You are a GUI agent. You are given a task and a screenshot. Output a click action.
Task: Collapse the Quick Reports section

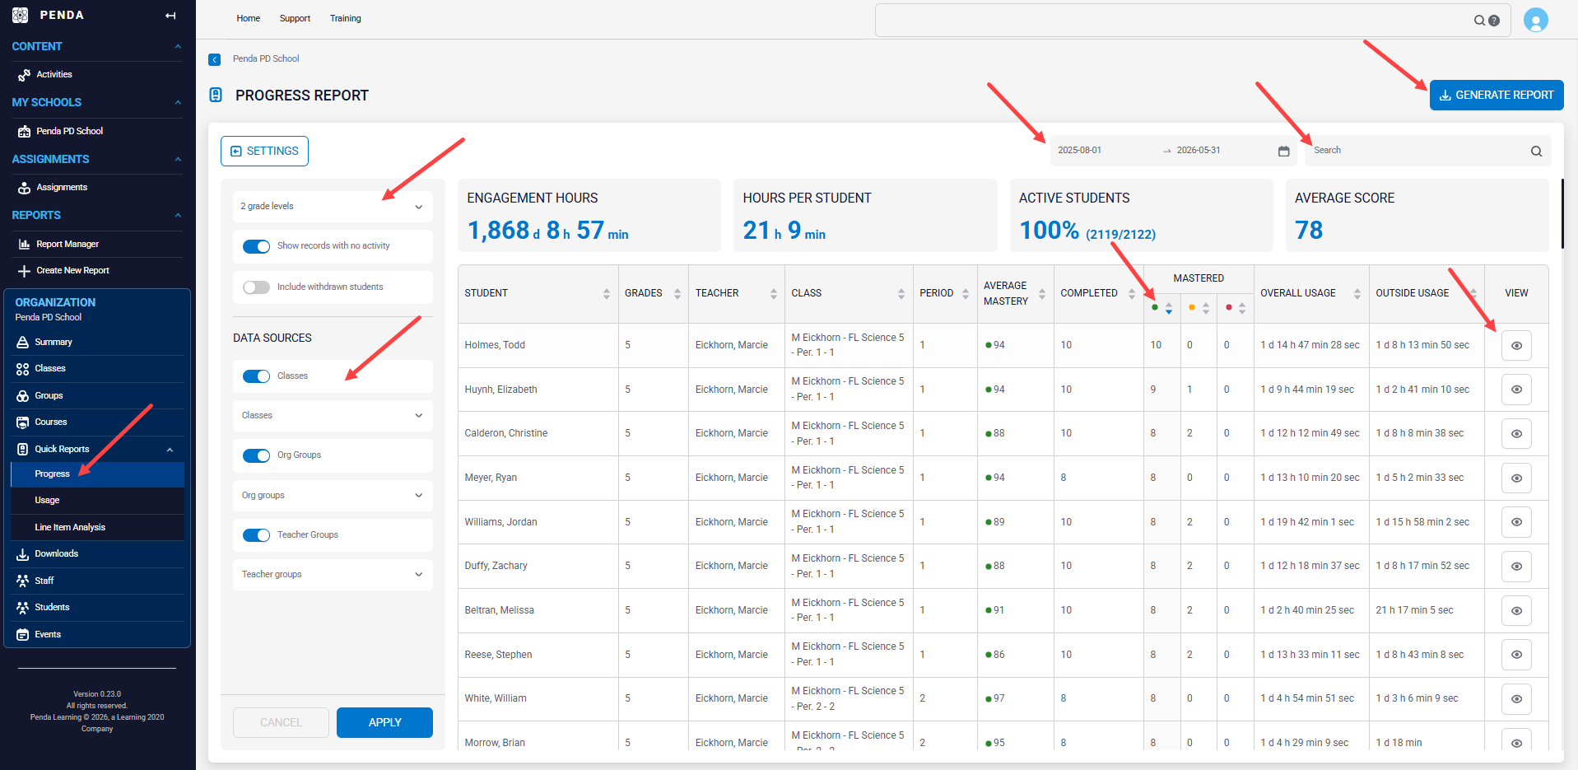point(170,450)
